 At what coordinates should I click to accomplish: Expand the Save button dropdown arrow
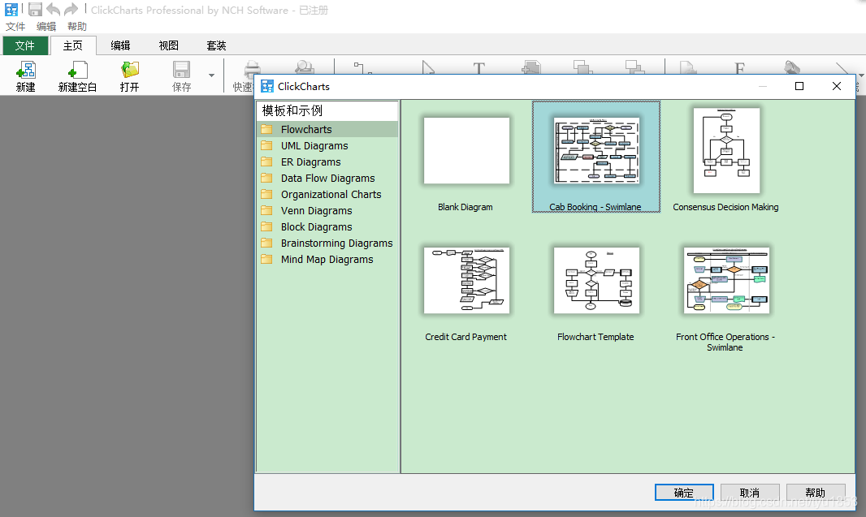tap(211, 75)
